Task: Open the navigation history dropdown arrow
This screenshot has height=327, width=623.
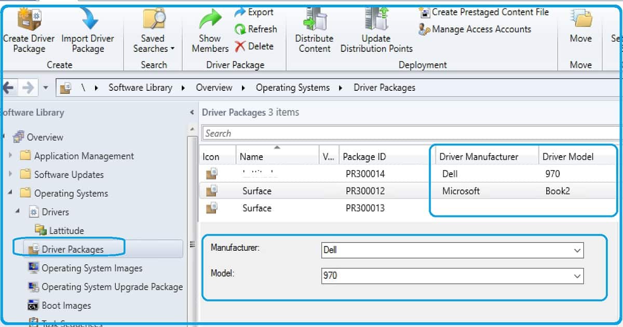Action: click(46, 88)
